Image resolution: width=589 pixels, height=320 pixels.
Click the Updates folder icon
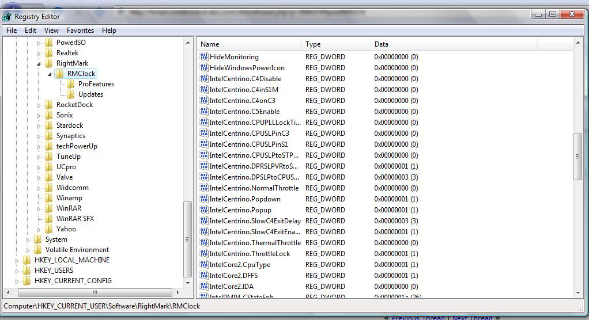point(71,94)
